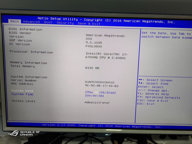
Task: Switch to the Main tab
Action: [x=15, y=21]
